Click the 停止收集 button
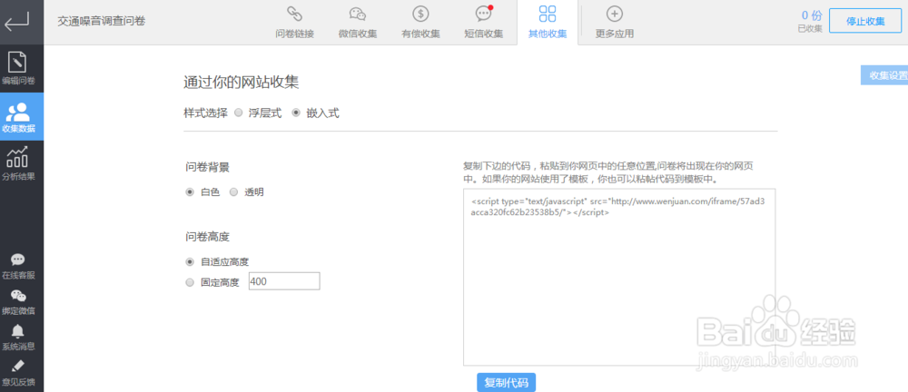908x392 pixels. click(865, 22)
